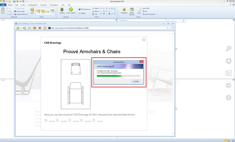The width and height of the screenshot is (235, 142).
Task: Open the Configuration tab
Action: click(x=33, y=5)
